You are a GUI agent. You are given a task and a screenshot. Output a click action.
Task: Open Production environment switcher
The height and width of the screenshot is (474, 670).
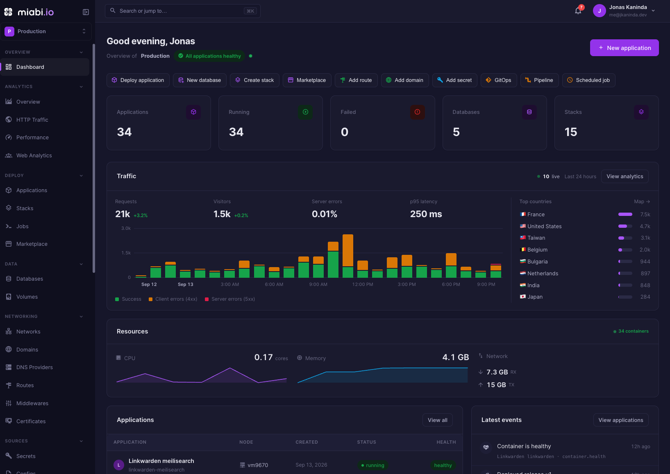(45, 32)
